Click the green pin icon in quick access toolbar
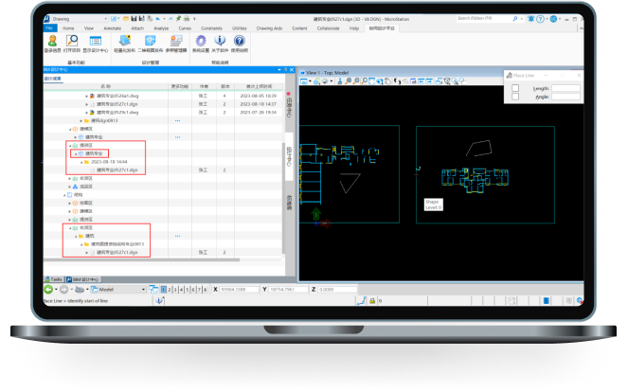The image size is (628, 392). [178, 18]
